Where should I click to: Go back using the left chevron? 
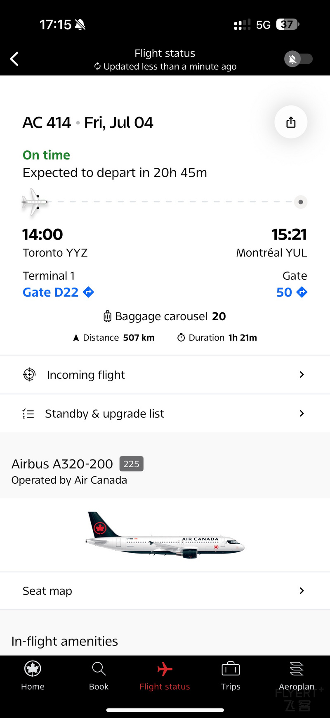click(14, 59)
